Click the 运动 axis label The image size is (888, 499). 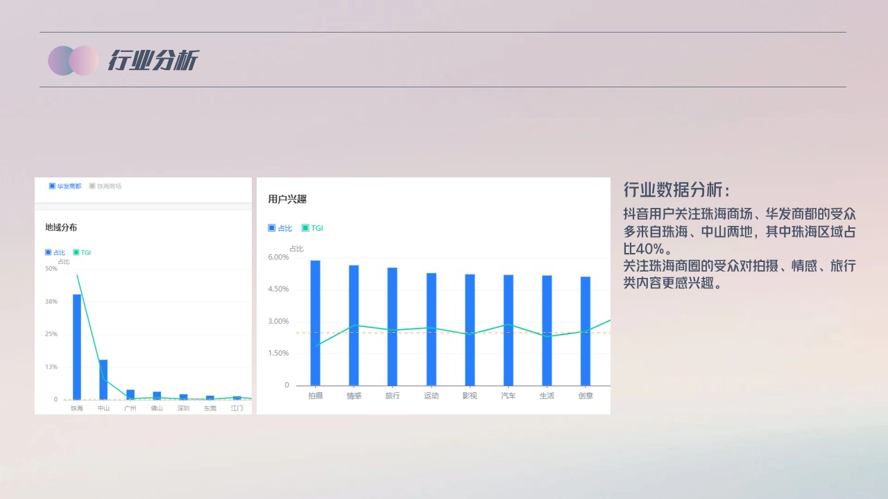click(x=431, y=396)
